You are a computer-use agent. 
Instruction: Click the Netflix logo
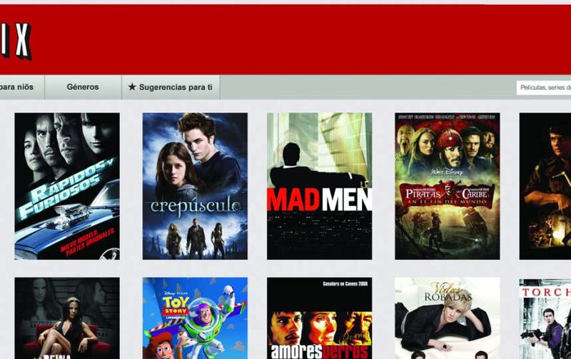[15, 41]
